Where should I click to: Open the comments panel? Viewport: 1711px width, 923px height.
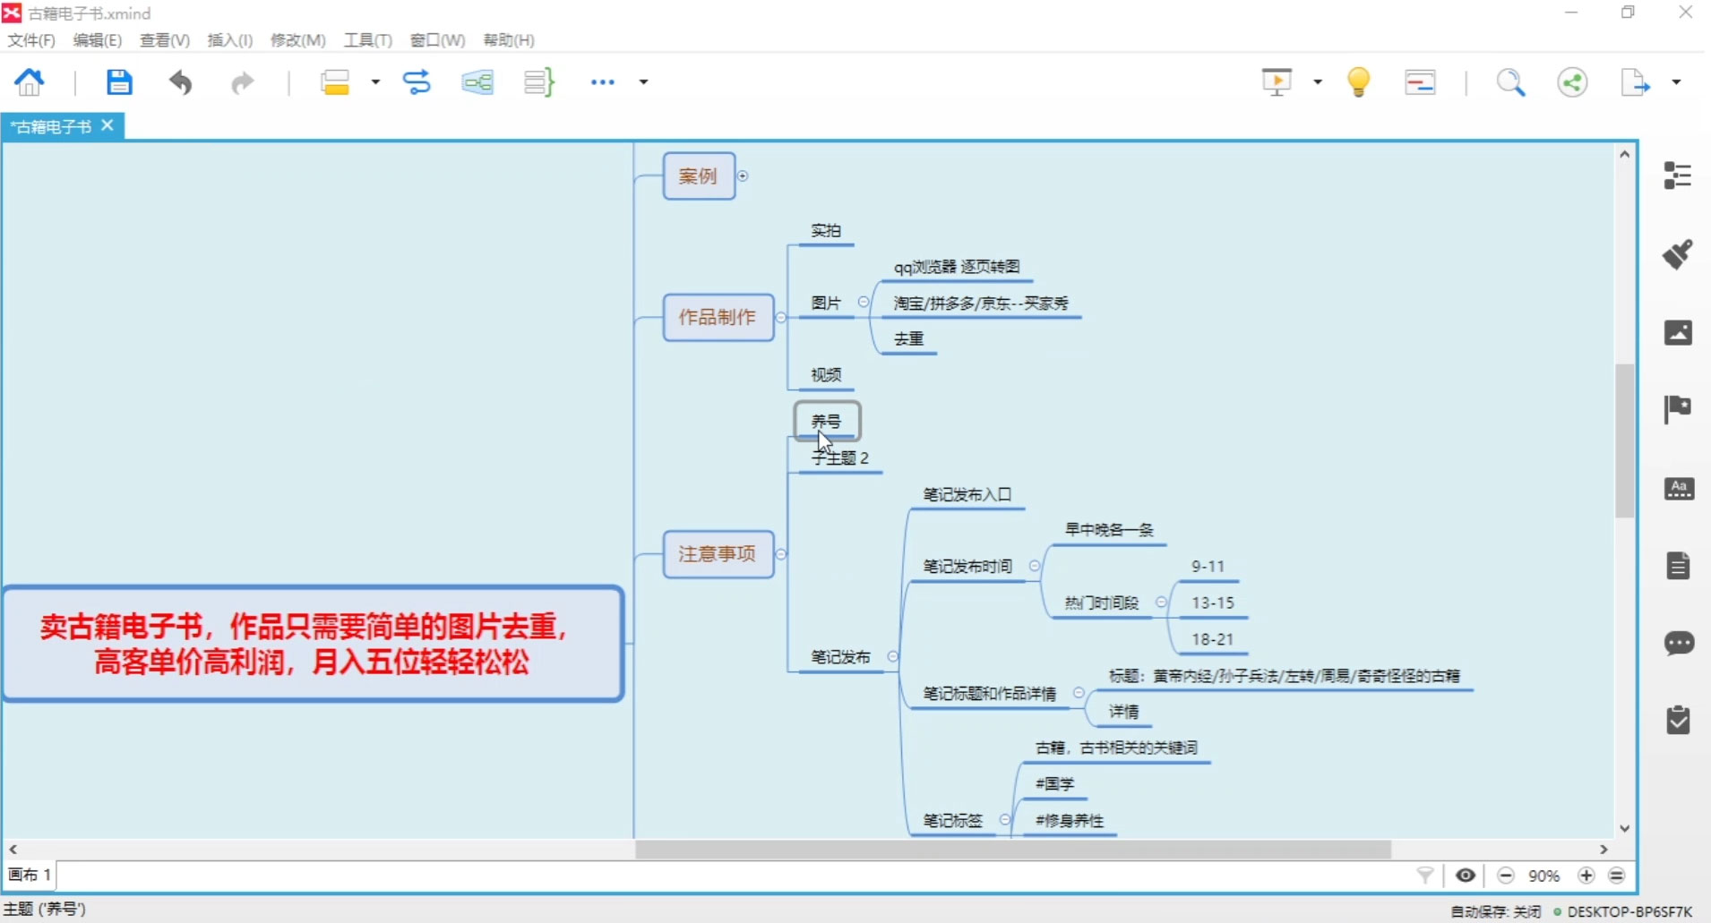[1677, 644]
